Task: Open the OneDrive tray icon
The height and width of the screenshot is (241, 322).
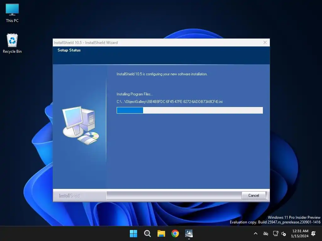Action: [x=266, y=233]
